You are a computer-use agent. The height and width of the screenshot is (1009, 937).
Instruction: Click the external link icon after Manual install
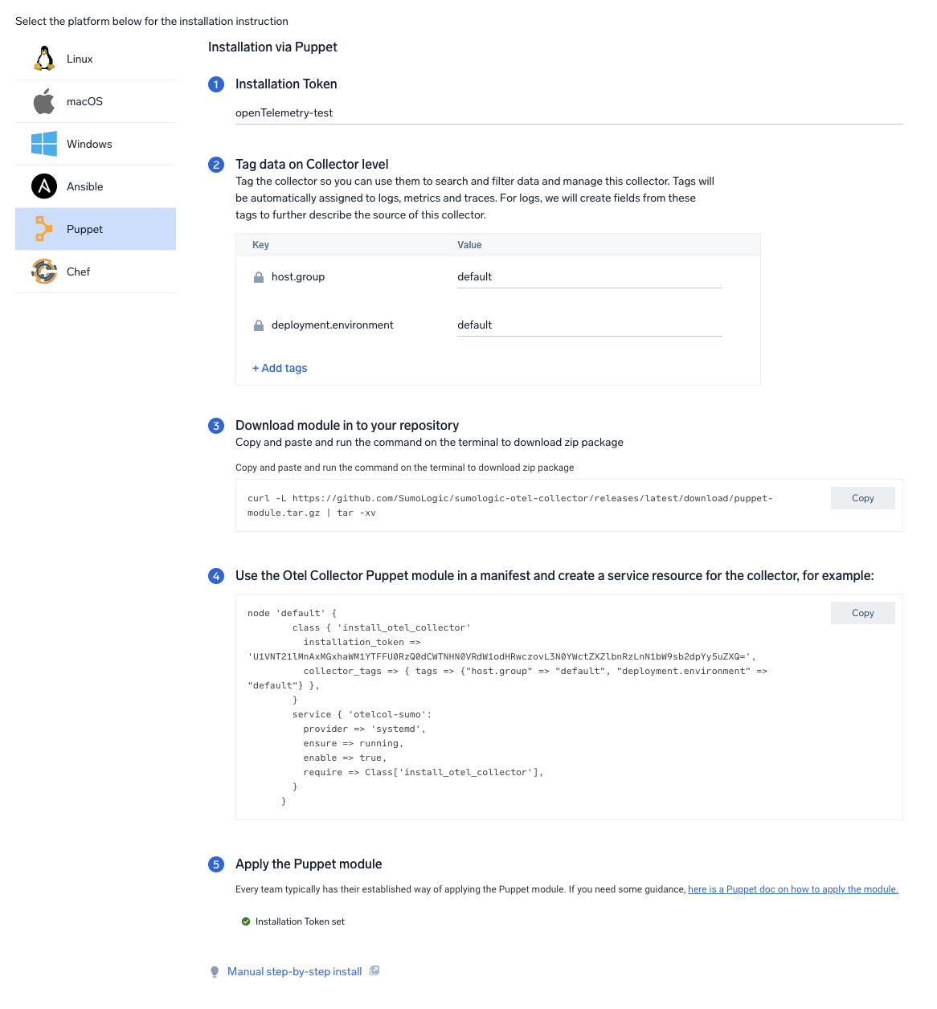[x=374, y=971]
